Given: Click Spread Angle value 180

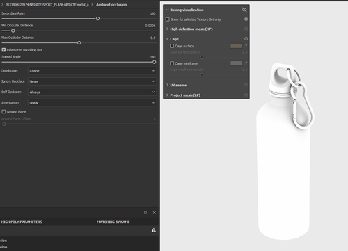Looking at the screenshot, I should 152,57.
